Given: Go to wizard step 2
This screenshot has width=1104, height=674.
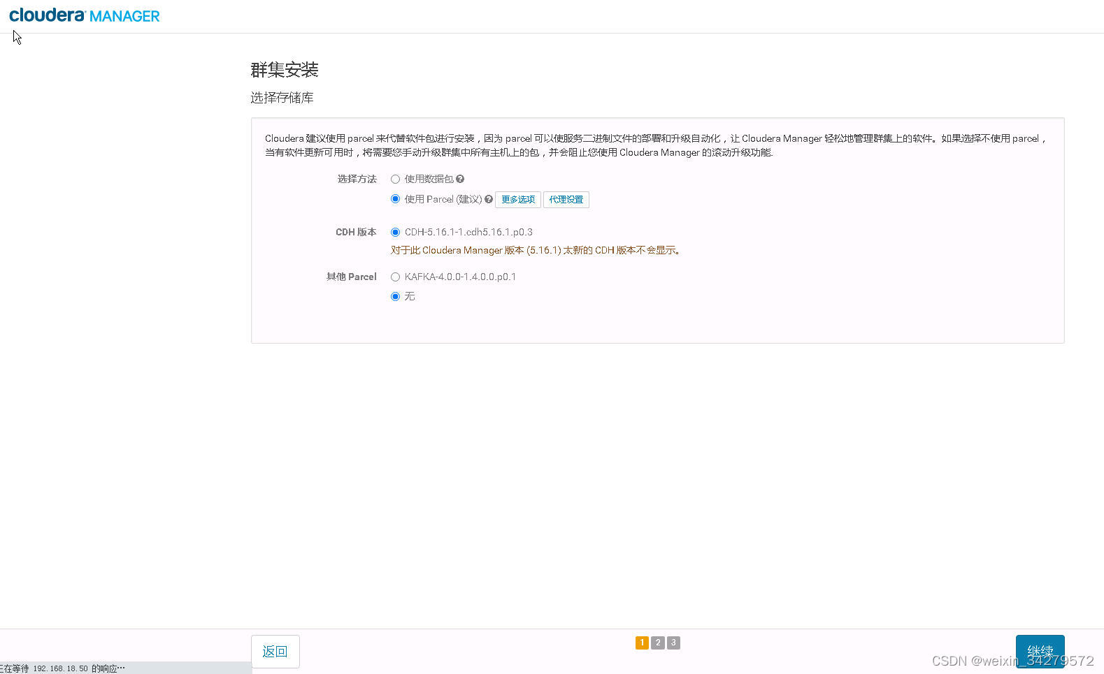Looking at the screenshot, I should (658, 643).
